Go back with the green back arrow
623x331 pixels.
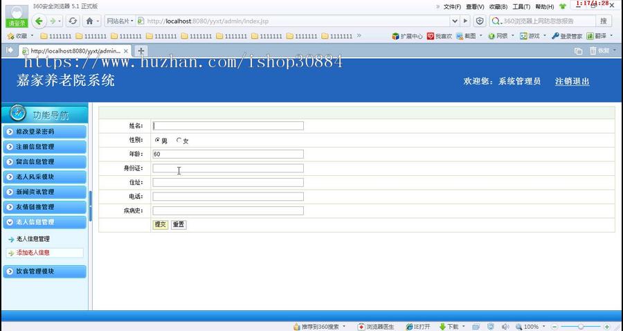(x=39, y=21)
